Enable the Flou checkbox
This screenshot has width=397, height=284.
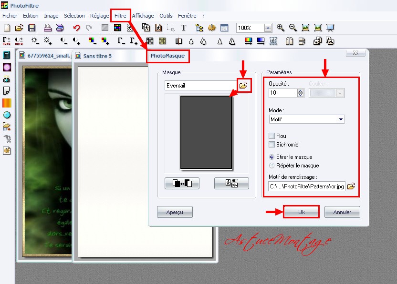[272, 136]
